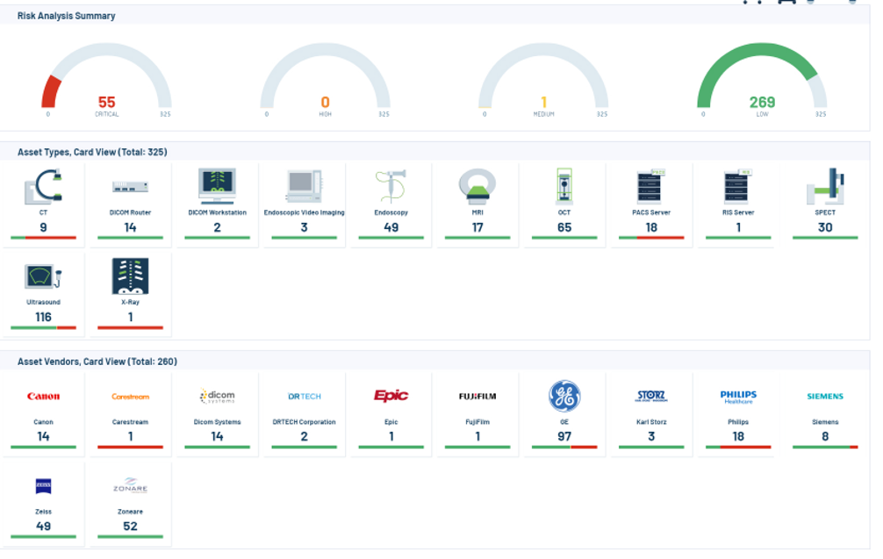
Task: Click the RIS Server rack icon
Action: pyautogui.click(x=737, y=186)
